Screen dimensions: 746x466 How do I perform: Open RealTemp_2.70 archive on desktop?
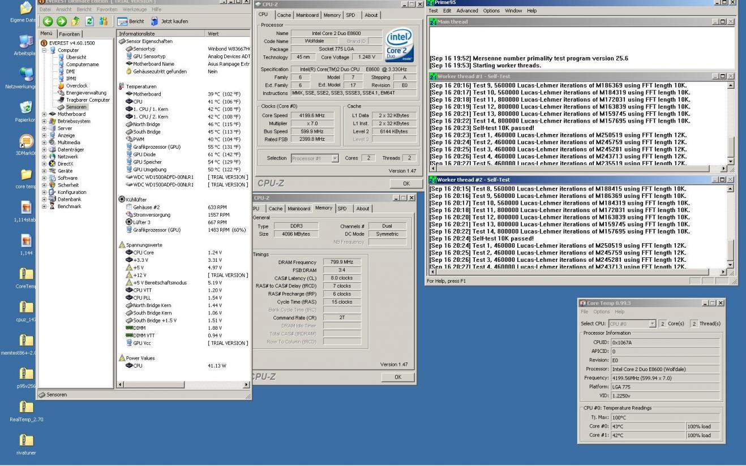26,411
